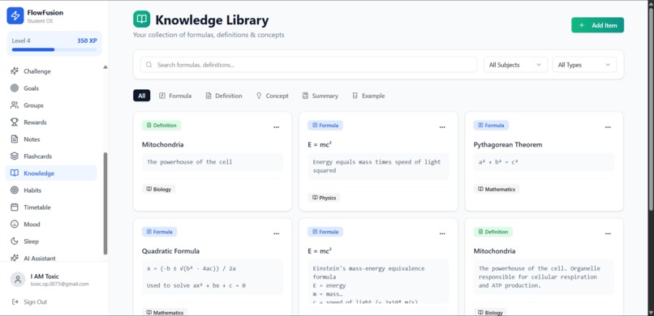Click the Mood smiley icon
Viewport: 654px width, 316px height.
(15, 224)
